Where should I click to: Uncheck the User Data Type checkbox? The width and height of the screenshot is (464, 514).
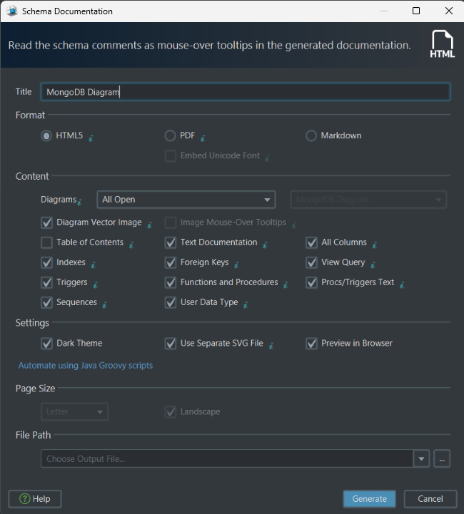click(171, 302)
